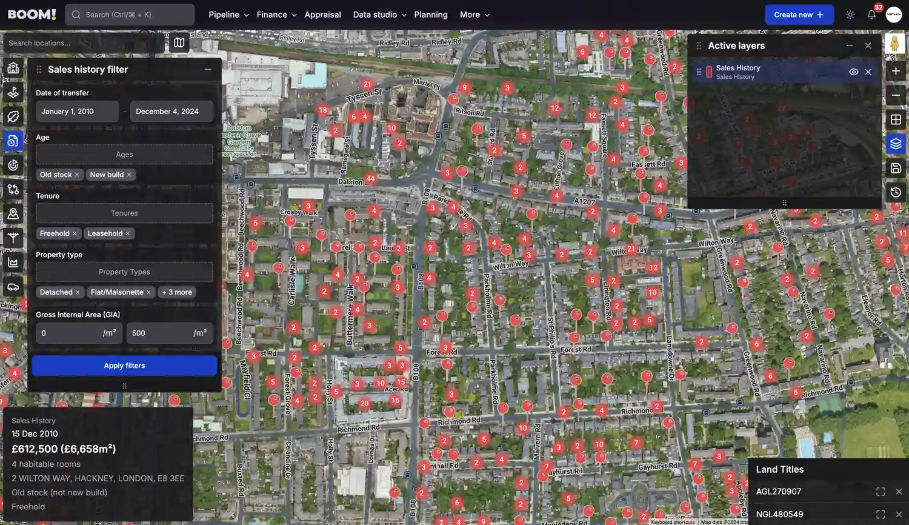The width and height of the screenshot is (909, 525).
Task: Toggle the active layers stack button
Action: [x=896, y=144]
